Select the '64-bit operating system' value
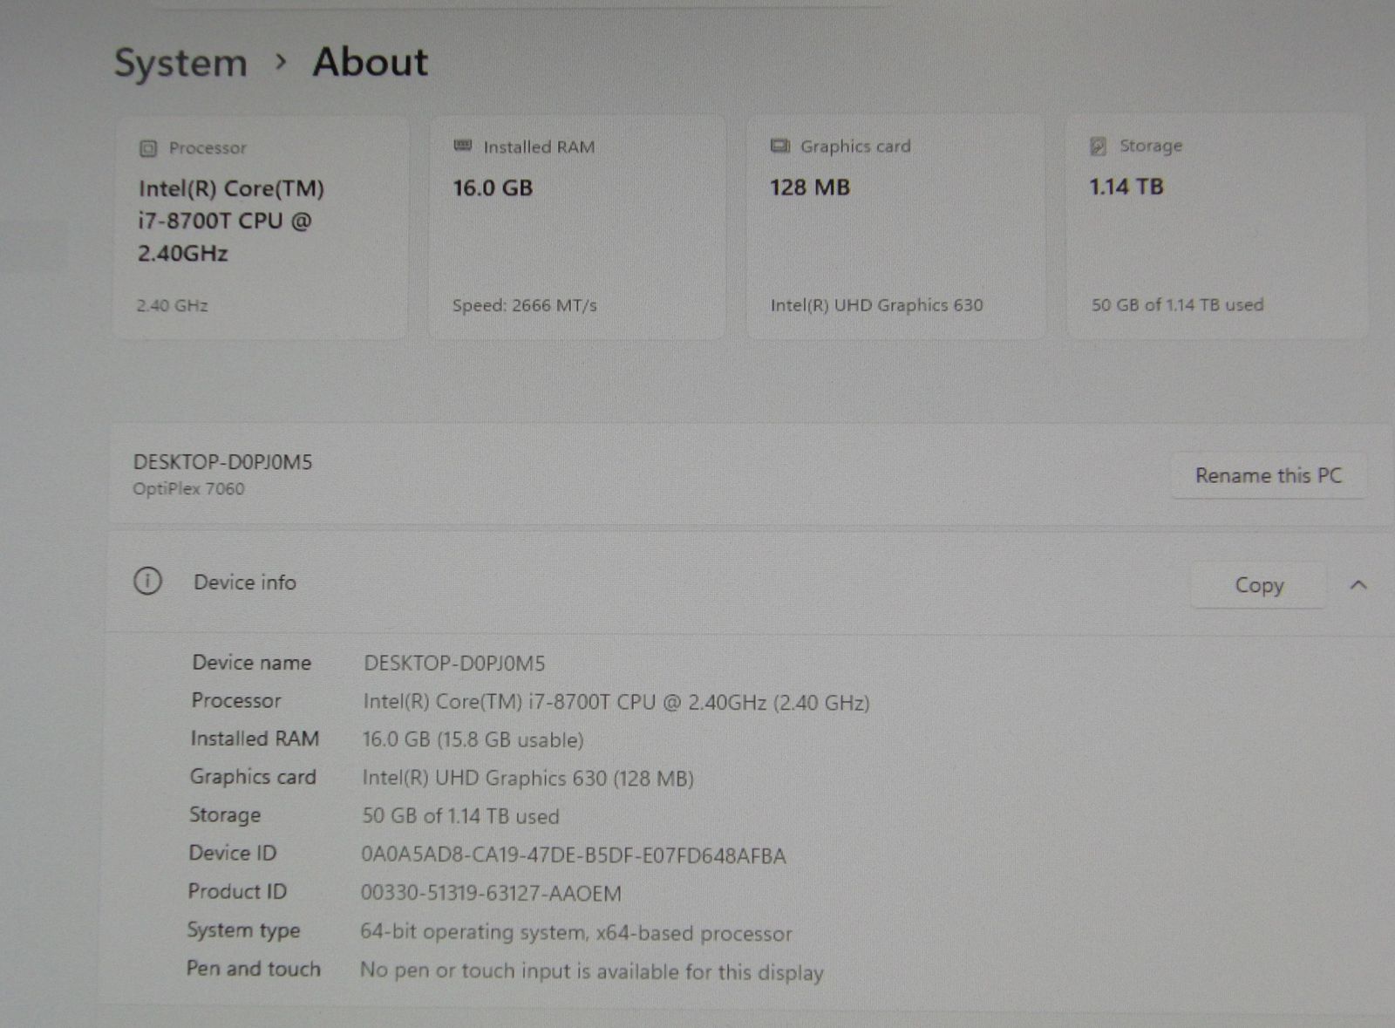This screenshot has width=1395, height=1028. (576, 932)
